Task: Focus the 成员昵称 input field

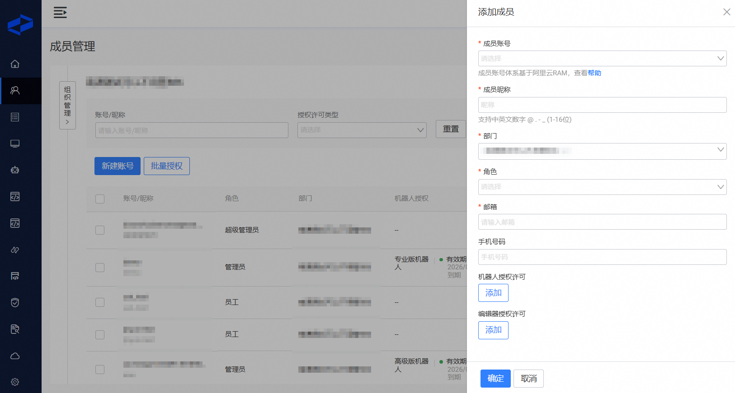Action: [603, 105]
